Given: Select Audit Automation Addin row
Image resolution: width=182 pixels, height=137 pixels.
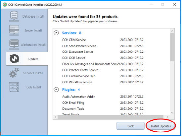Looking at the screenshot, I should (103, 97).
